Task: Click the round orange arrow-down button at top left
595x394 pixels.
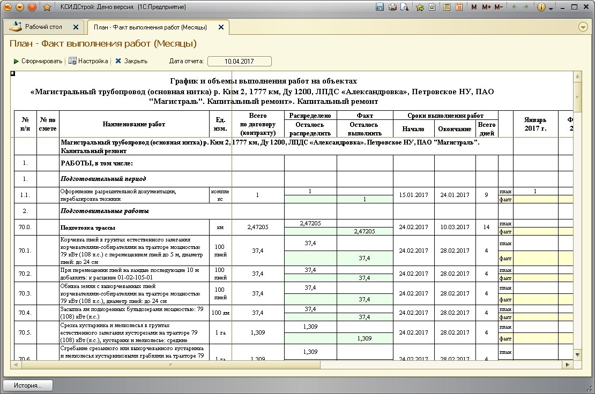Action: (x=20, y=7)
